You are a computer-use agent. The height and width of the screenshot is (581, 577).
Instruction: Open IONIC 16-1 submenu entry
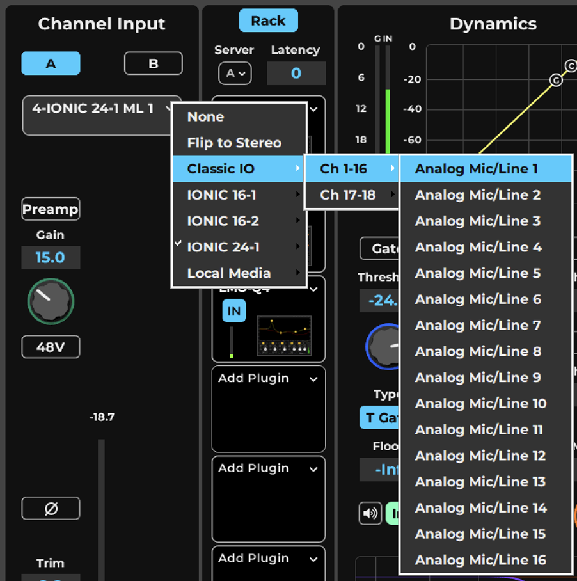click(239, 195)
